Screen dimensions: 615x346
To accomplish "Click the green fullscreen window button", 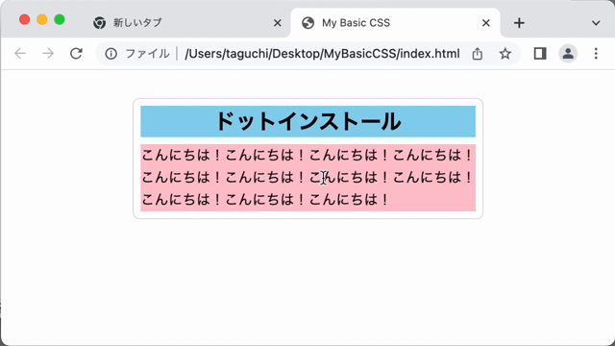I will [60, 19].
